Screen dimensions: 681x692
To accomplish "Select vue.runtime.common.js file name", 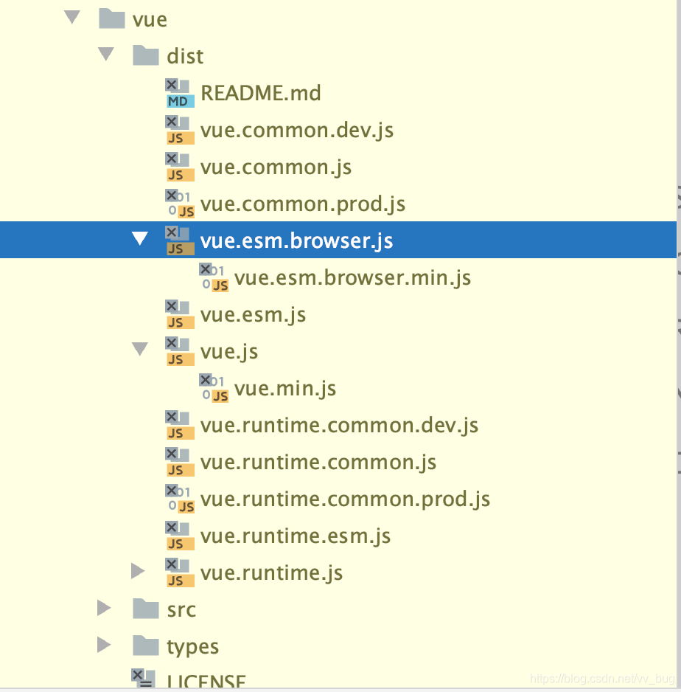I will [x=318, y=463].
